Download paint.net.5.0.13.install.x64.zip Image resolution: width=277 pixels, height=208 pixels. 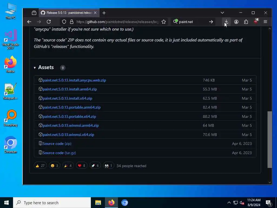pos(67,98)
